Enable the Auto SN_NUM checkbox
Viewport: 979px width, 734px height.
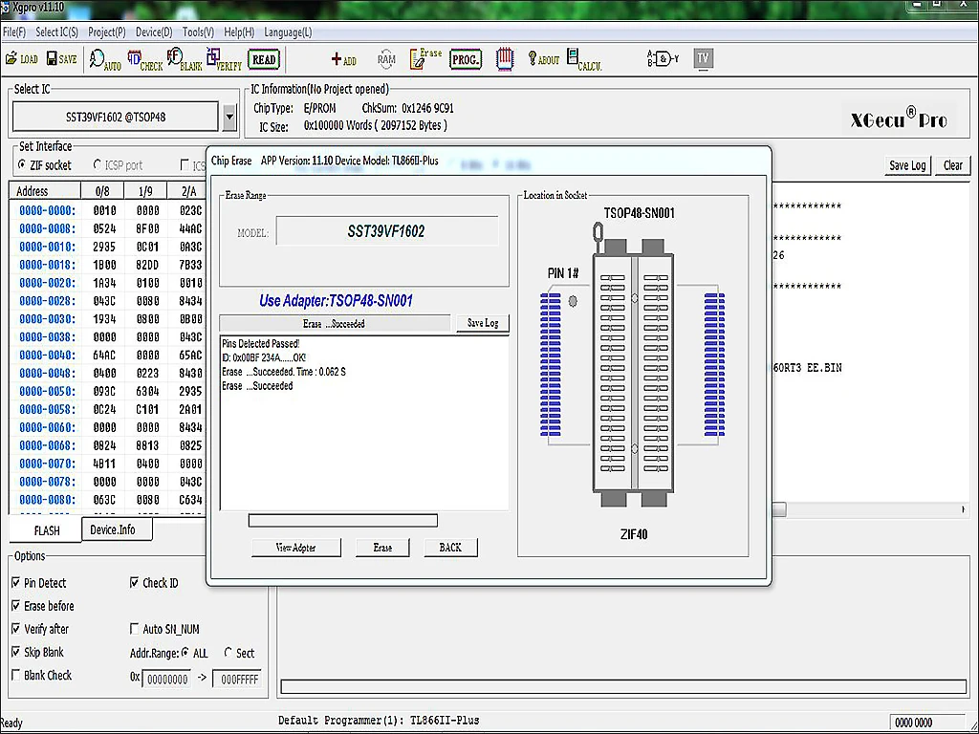point(135,629)
